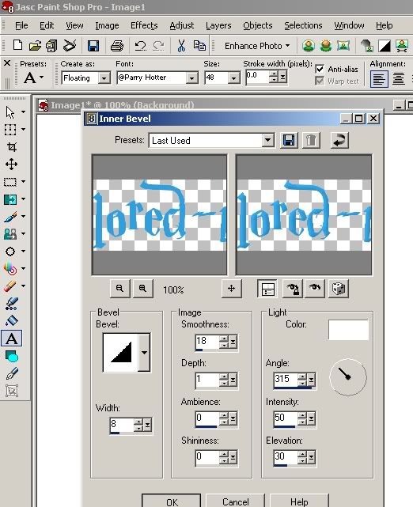
Task: Click the OK button
Action: click(172, 501)
